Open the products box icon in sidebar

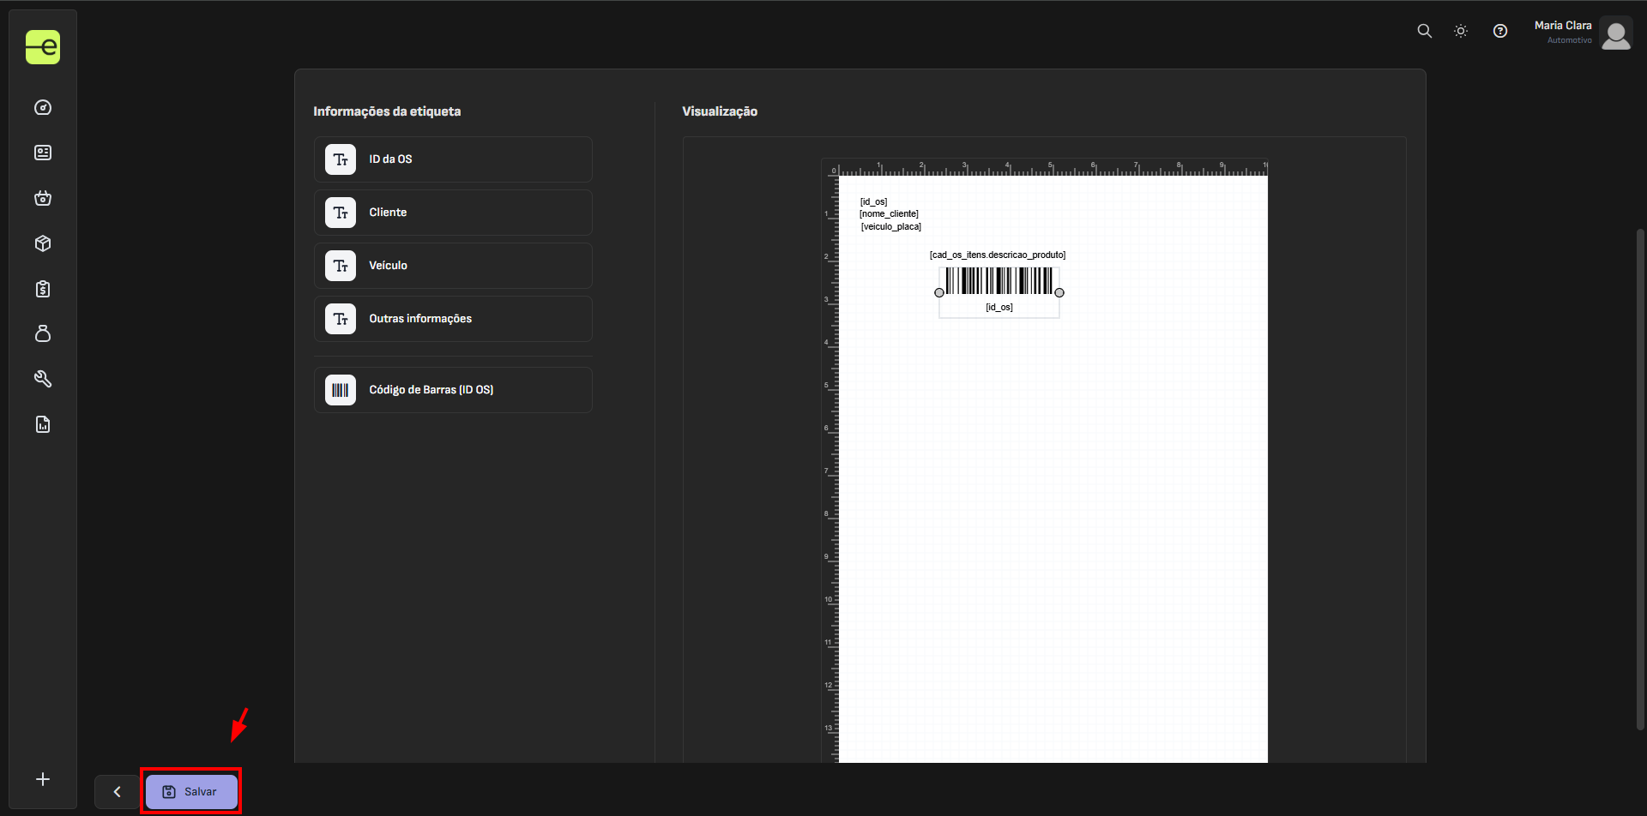tap(43, 243)
